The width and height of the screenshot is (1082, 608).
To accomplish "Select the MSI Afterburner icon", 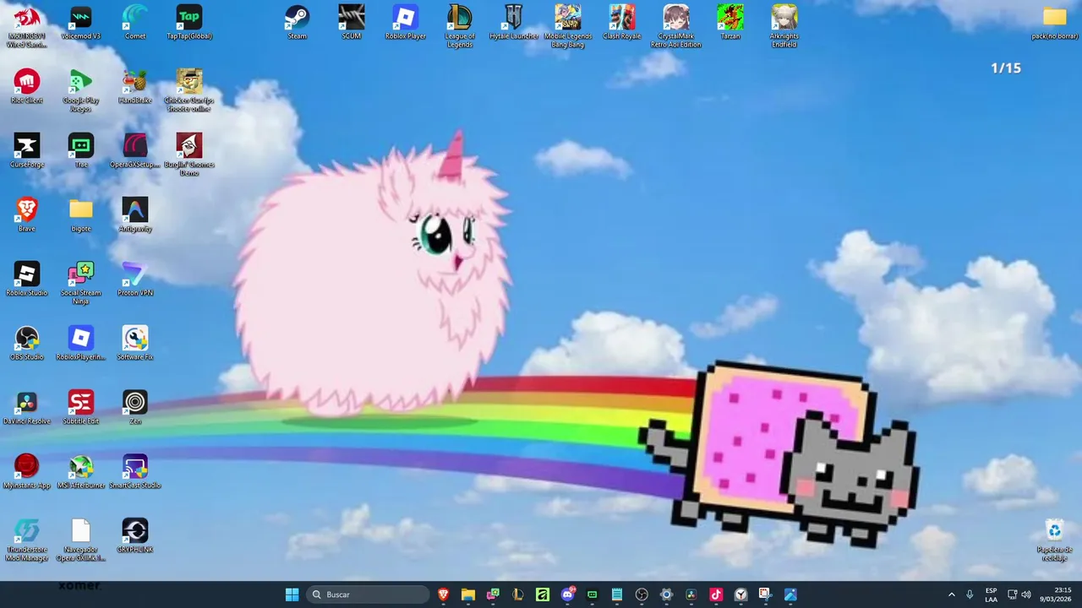I will click(80, 472).
